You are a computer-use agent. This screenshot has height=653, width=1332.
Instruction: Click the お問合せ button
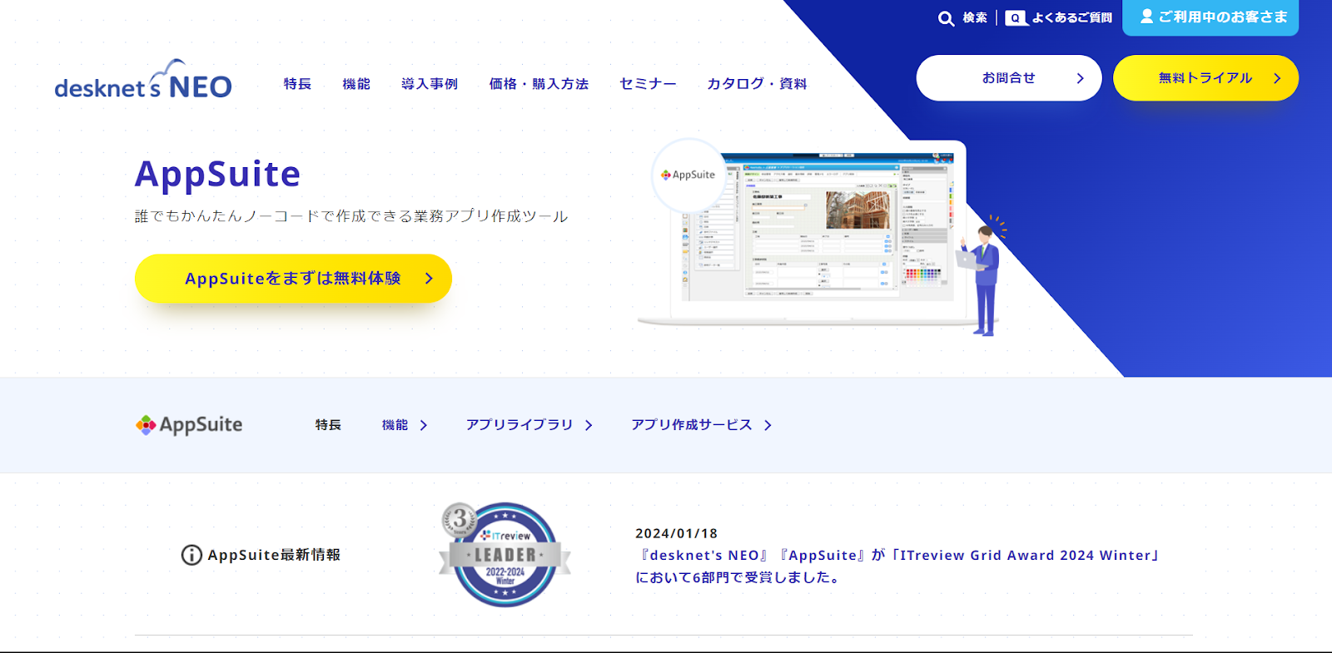click(x=1009, y=78)
